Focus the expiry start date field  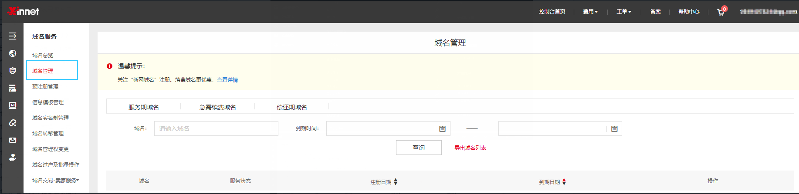point(388,128)
